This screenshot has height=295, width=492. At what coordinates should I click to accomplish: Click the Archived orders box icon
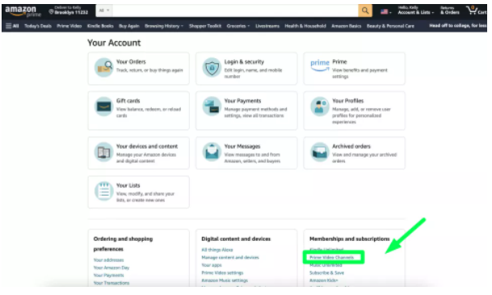pyautogui.click(x=320, y=152)
